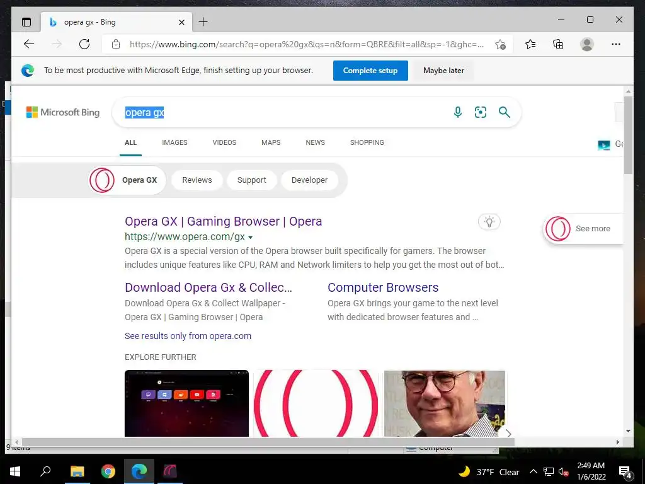Click the horizontal scrollbar at page bottom
The width and height of the screenshot is (645, 484).
(268, 442)
